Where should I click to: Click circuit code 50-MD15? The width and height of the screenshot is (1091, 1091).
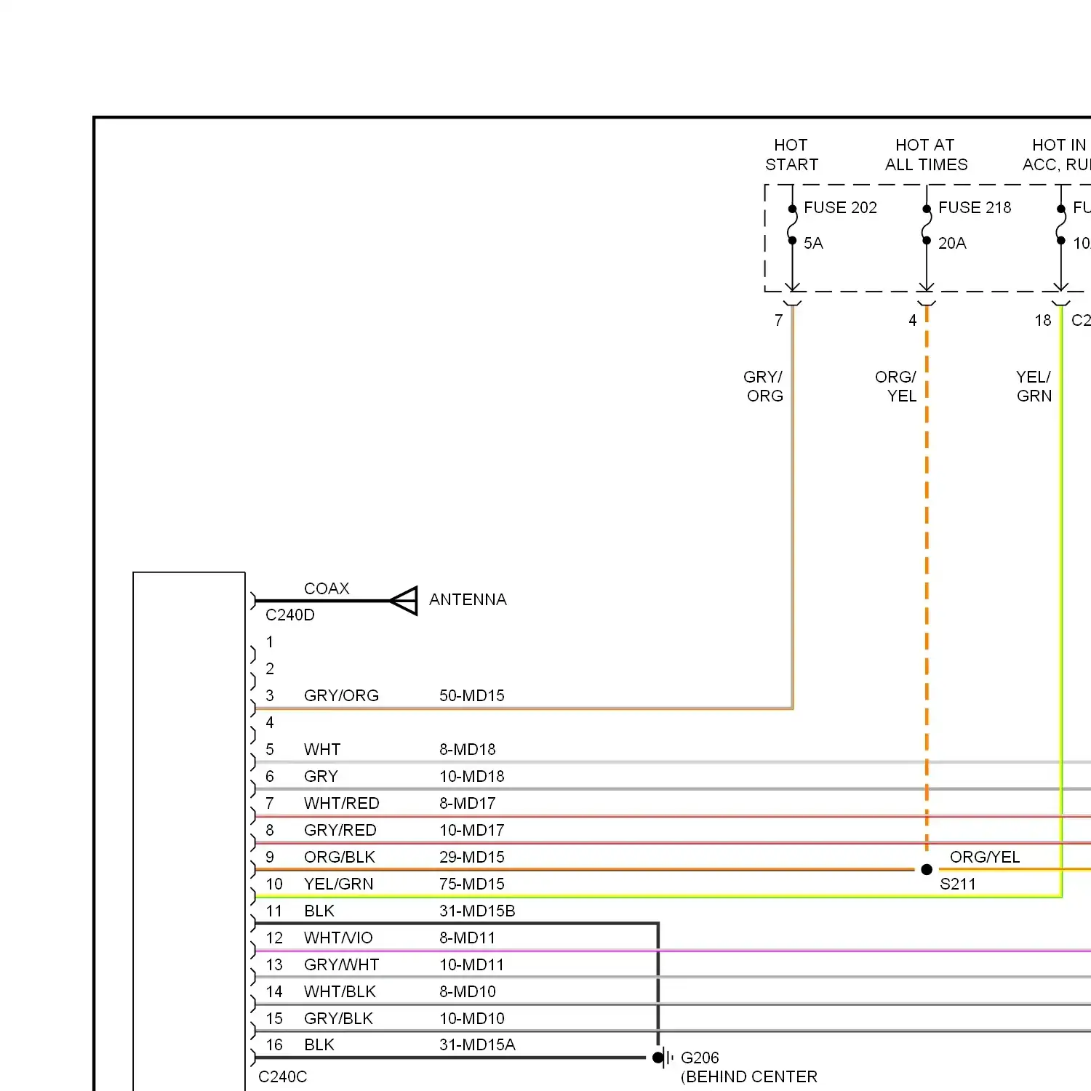pos(472,695)
